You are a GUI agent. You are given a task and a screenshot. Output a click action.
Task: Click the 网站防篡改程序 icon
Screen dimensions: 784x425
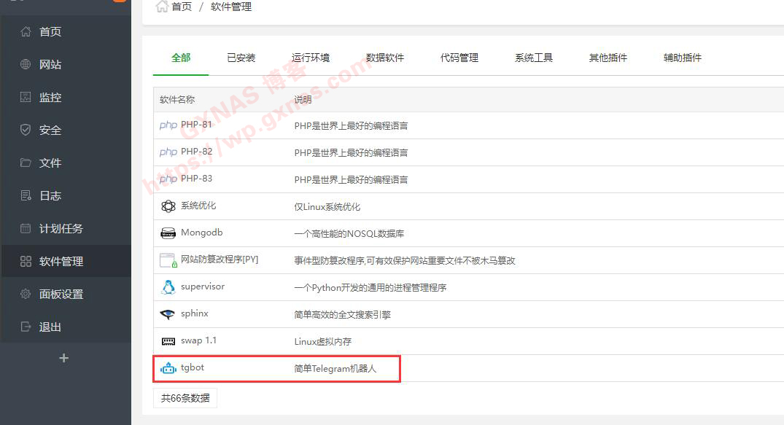tap(168, 260)
